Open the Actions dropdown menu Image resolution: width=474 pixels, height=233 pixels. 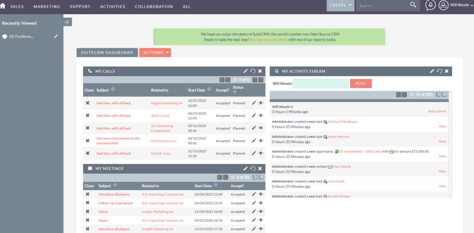(155, 53)
